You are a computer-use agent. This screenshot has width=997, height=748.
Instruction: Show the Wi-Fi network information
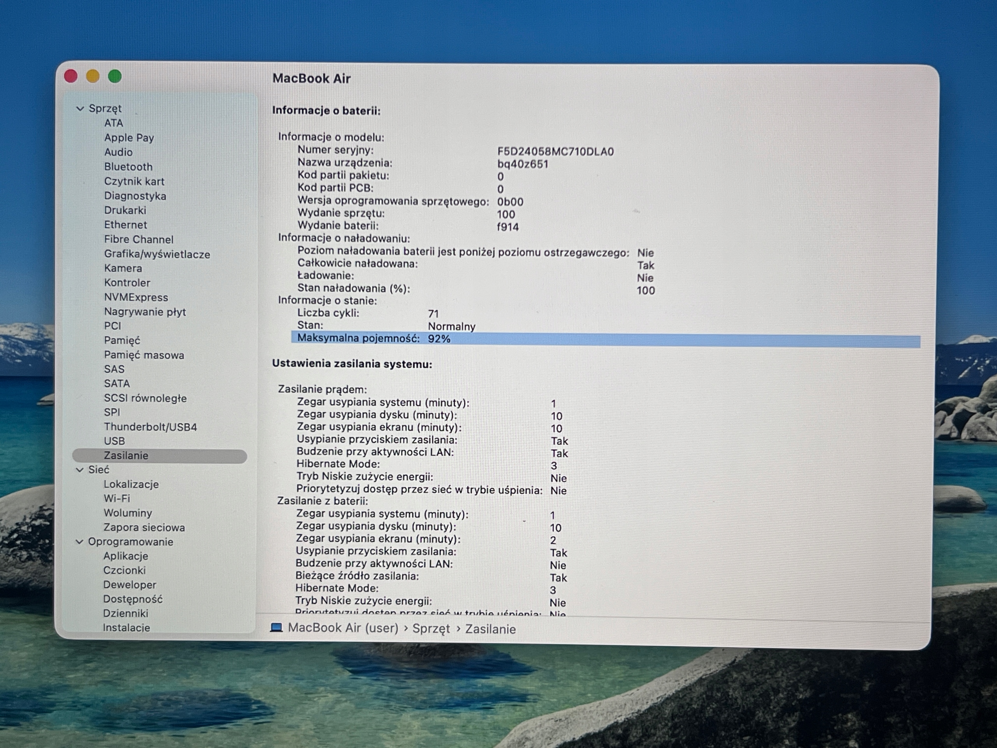point(117,499)
